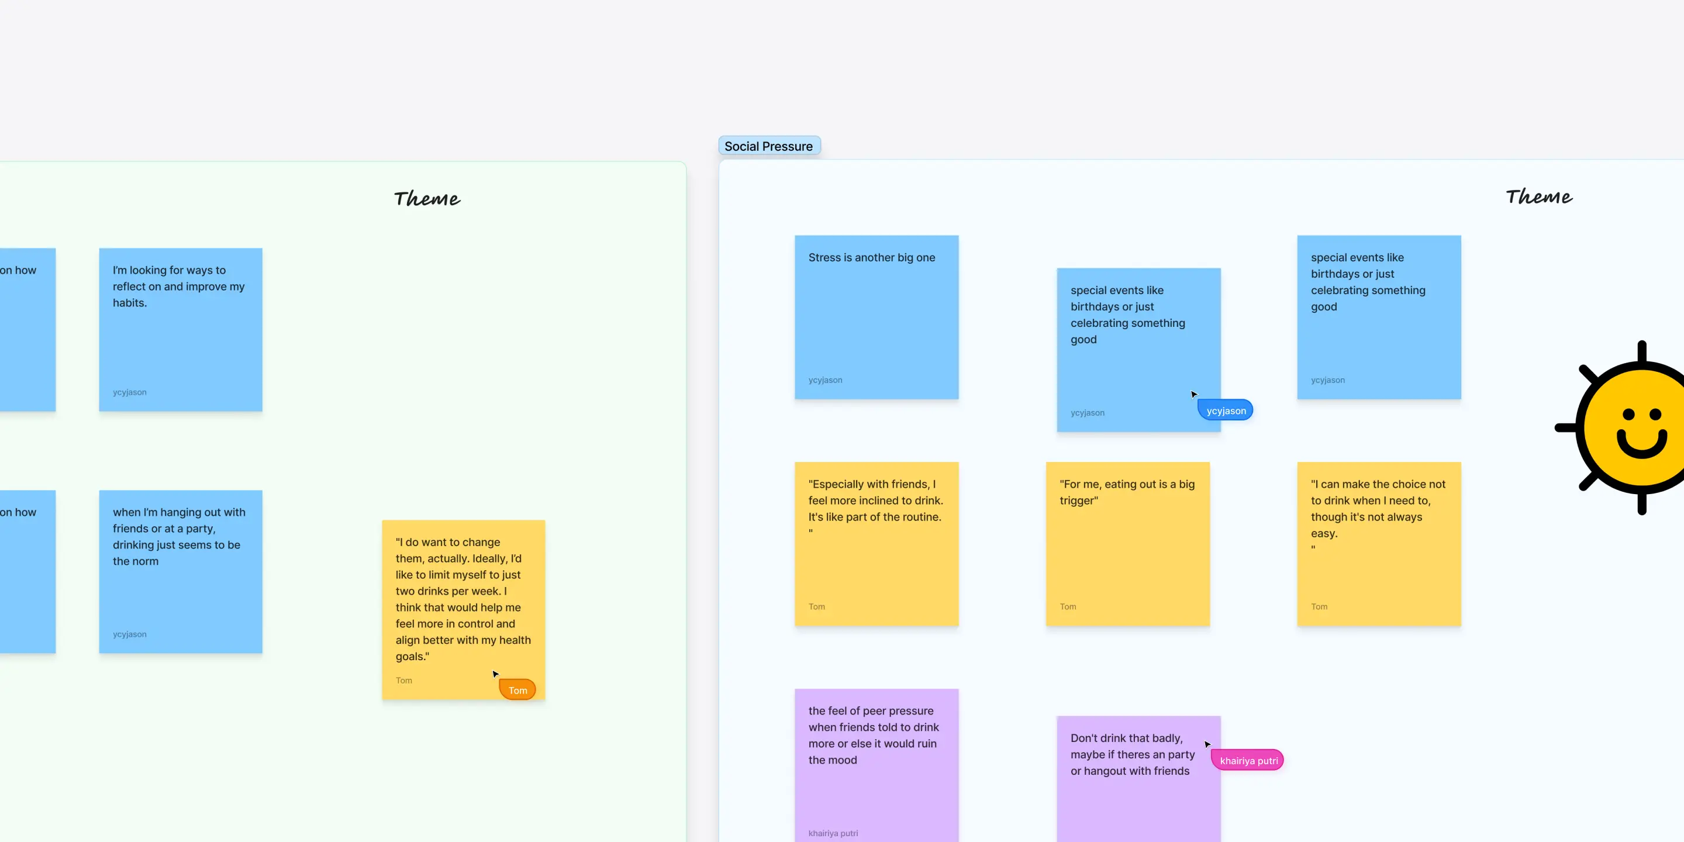Viewport: 1684px width, 842px height.
Task: Select the 'feel of peer pressure' purple note
Action: click(x=876, y=765)
